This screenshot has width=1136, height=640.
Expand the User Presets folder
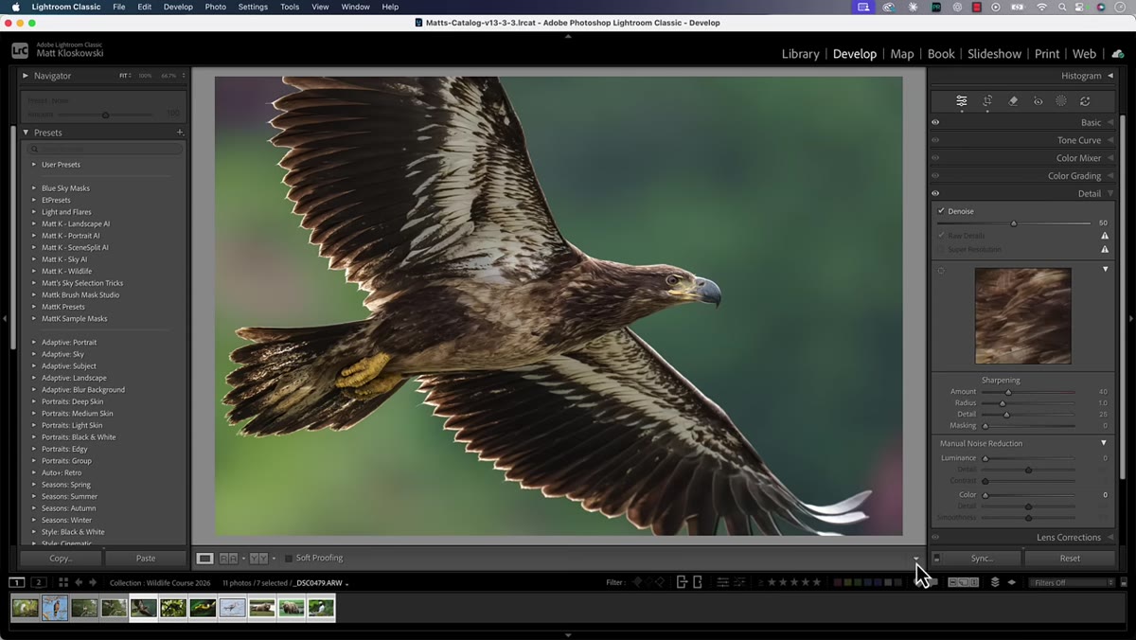coord(34,165)
